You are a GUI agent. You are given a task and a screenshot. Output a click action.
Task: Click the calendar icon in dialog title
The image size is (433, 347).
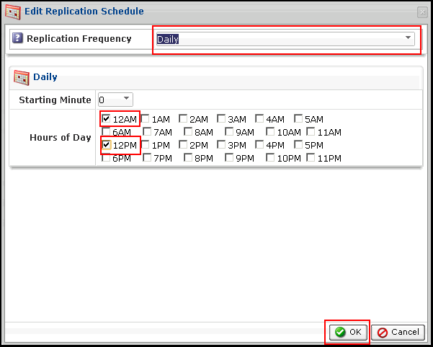[13, 12]
